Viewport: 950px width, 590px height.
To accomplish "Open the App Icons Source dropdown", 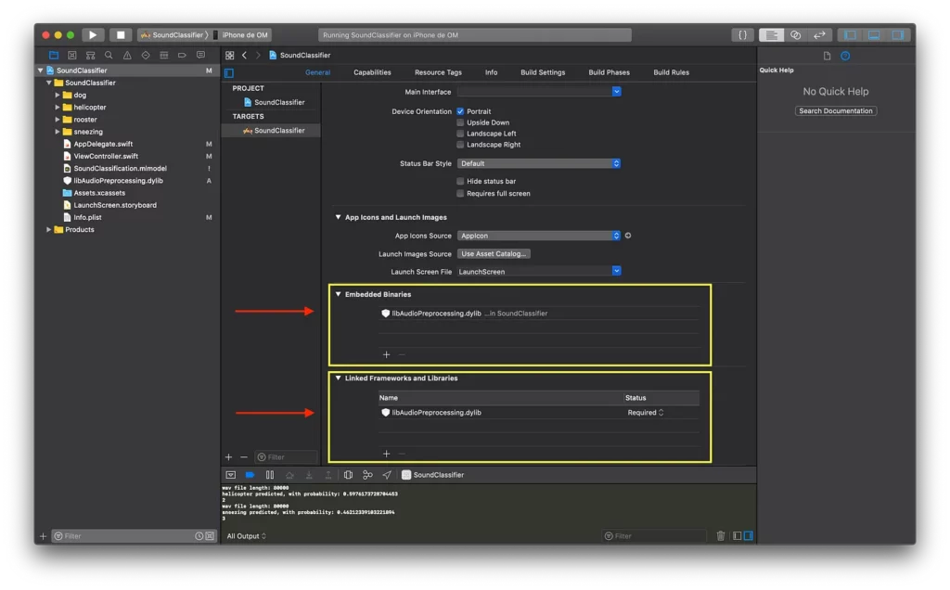I will [539, 236].
